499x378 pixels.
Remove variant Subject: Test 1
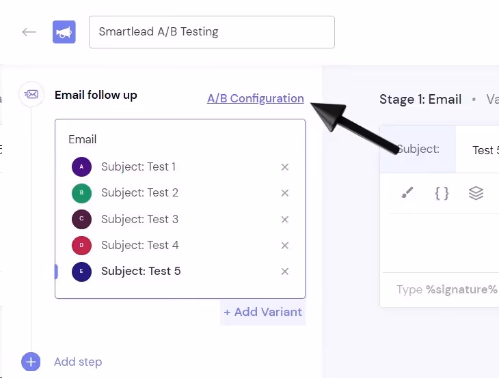[x=285, y=167]
